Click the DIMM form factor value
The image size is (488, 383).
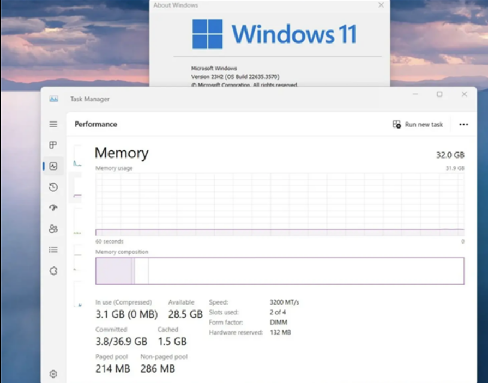point(278,323)
